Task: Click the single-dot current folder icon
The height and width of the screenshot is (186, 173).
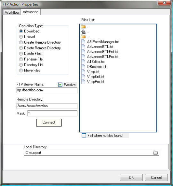Action: [83, 27]
